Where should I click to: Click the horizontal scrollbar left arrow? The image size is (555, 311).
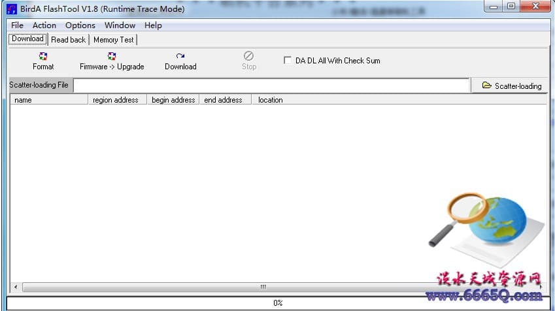[16, 287]
